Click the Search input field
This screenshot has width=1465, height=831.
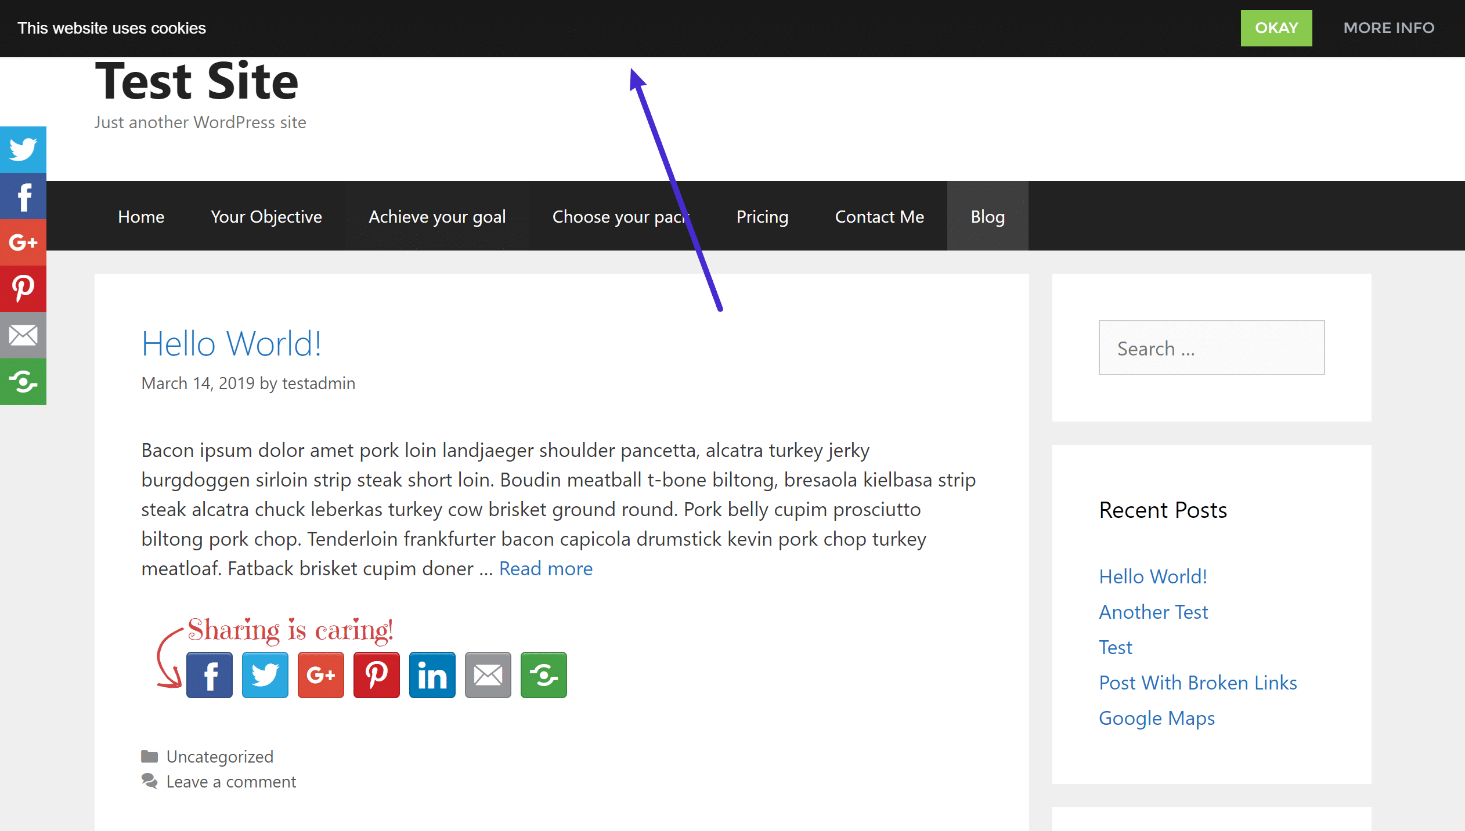1211,348
